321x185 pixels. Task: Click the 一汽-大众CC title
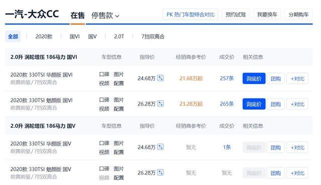tap(32, 14)
